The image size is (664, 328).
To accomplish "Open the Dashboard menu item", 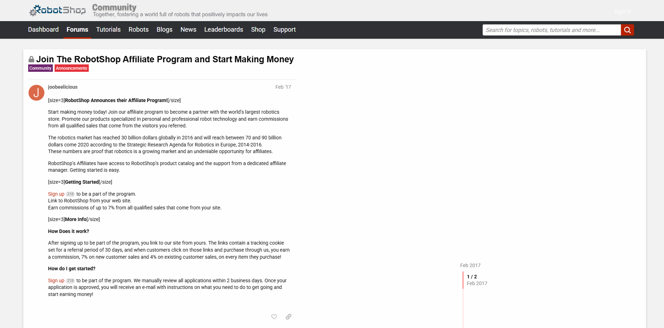I will tap(43, 30).
